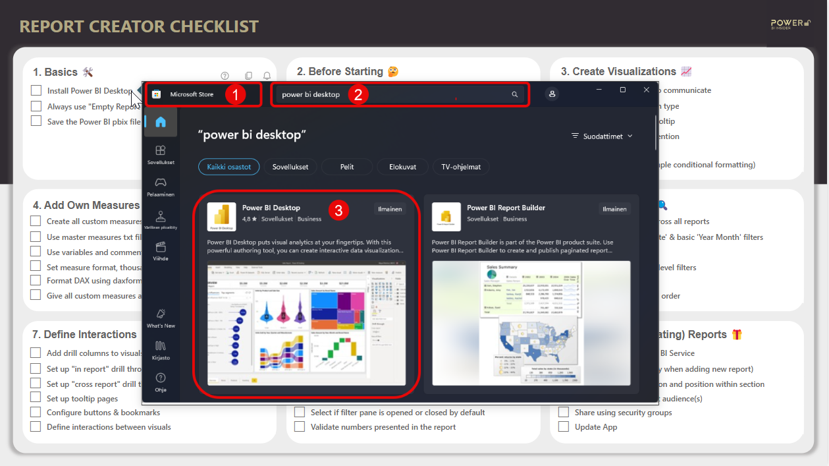Click the bell notification icon on Basics card
829x466 pixels.
click(267, 76)
